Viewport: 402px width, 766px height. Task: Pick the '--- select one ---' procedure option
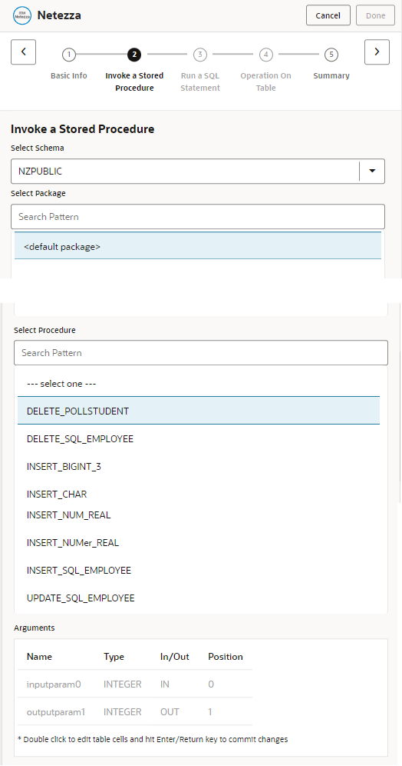click(199, 384)
